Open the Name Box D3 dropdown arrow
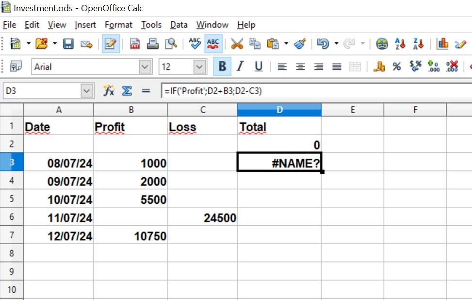This screenshot has width=472, height=300. pos(86,91)
